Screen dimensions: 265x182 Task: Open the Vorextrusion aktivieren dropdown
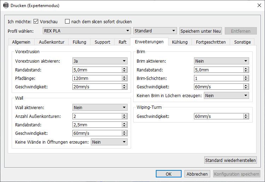[x=100, y=61]
